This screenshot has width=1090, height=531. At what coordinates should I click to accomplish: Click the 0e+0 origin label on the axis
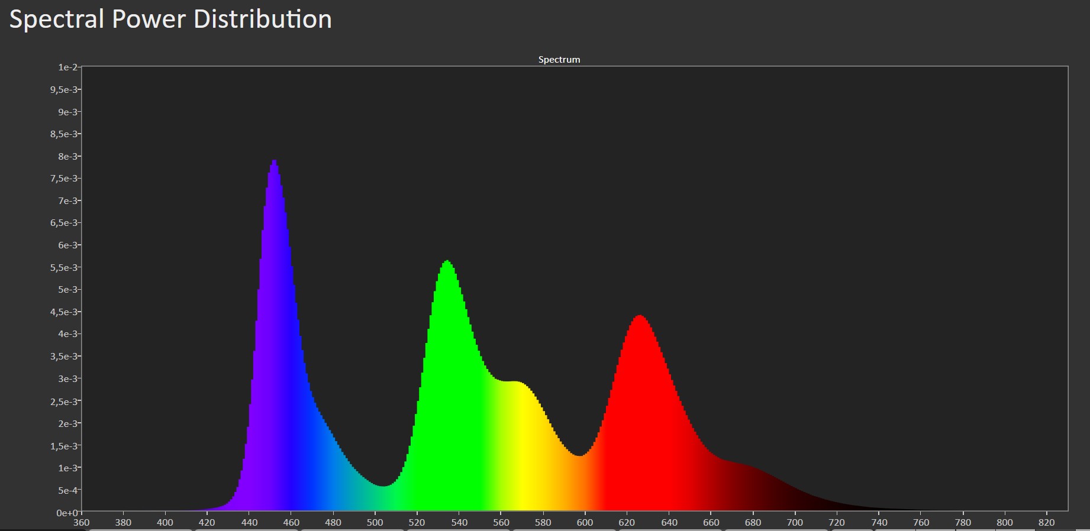click(67, 513)
